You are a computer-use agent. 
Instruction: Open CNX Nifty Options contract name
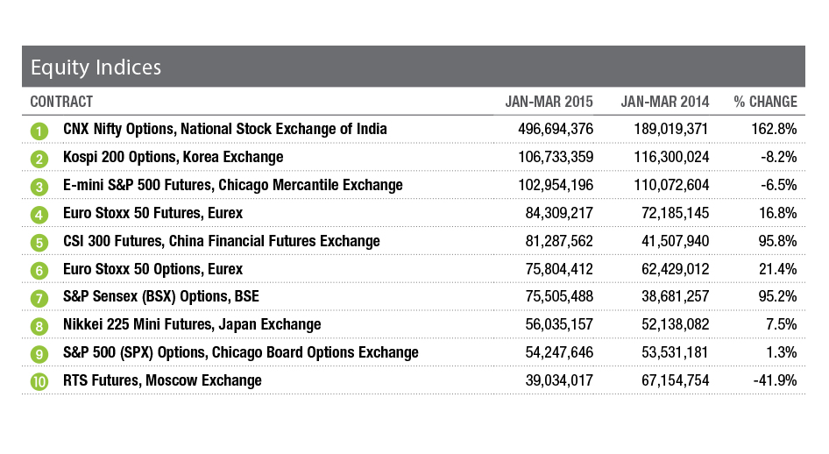[x=225, y=130]
